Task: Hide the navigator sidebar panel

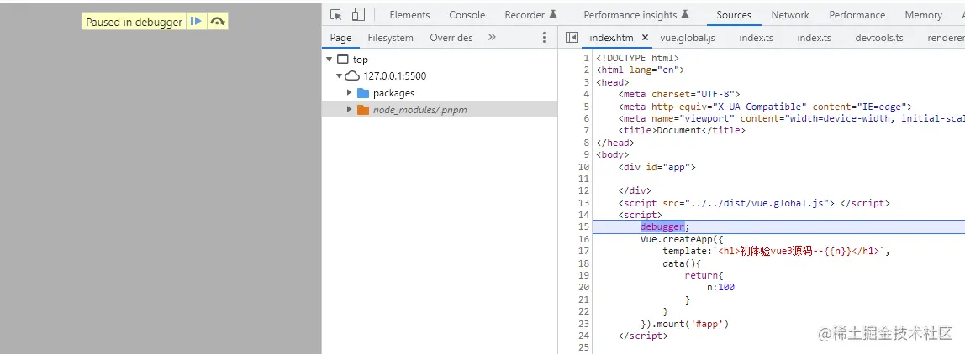Action: tap(572, 38)
